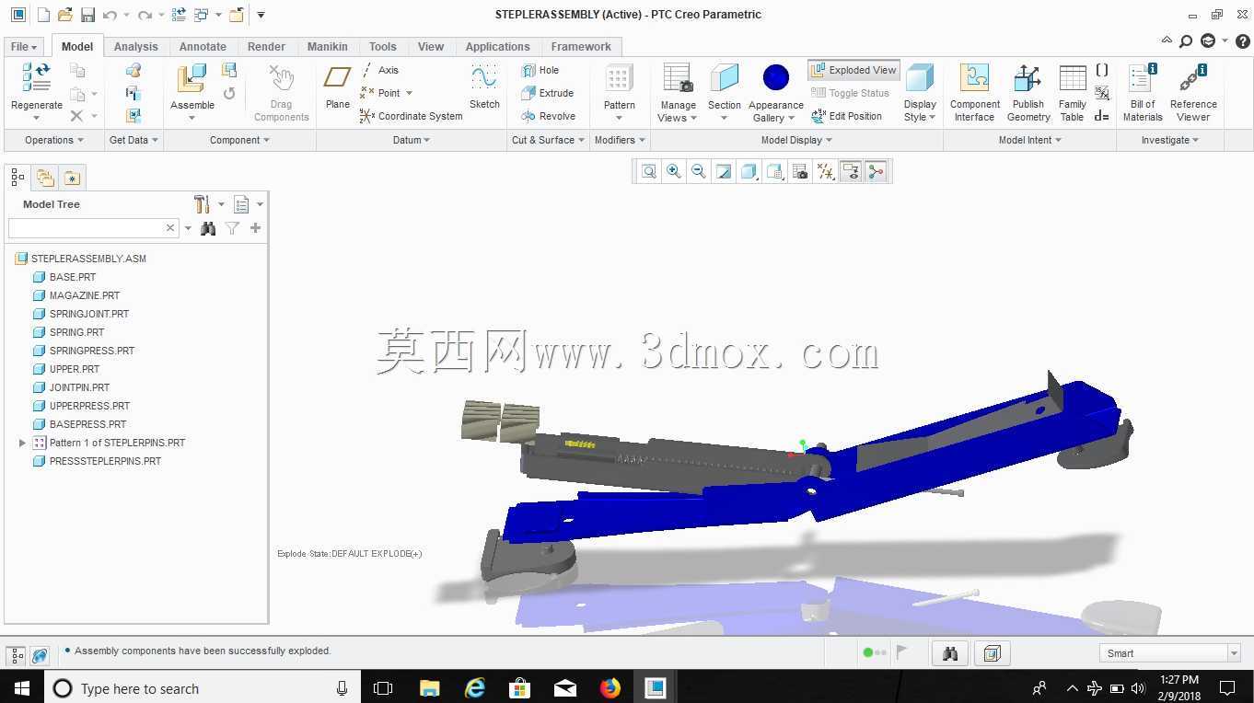Click the binoculars Find icon in Model Tree
The width and height of the screenshot is (1254, 703).
208,228
